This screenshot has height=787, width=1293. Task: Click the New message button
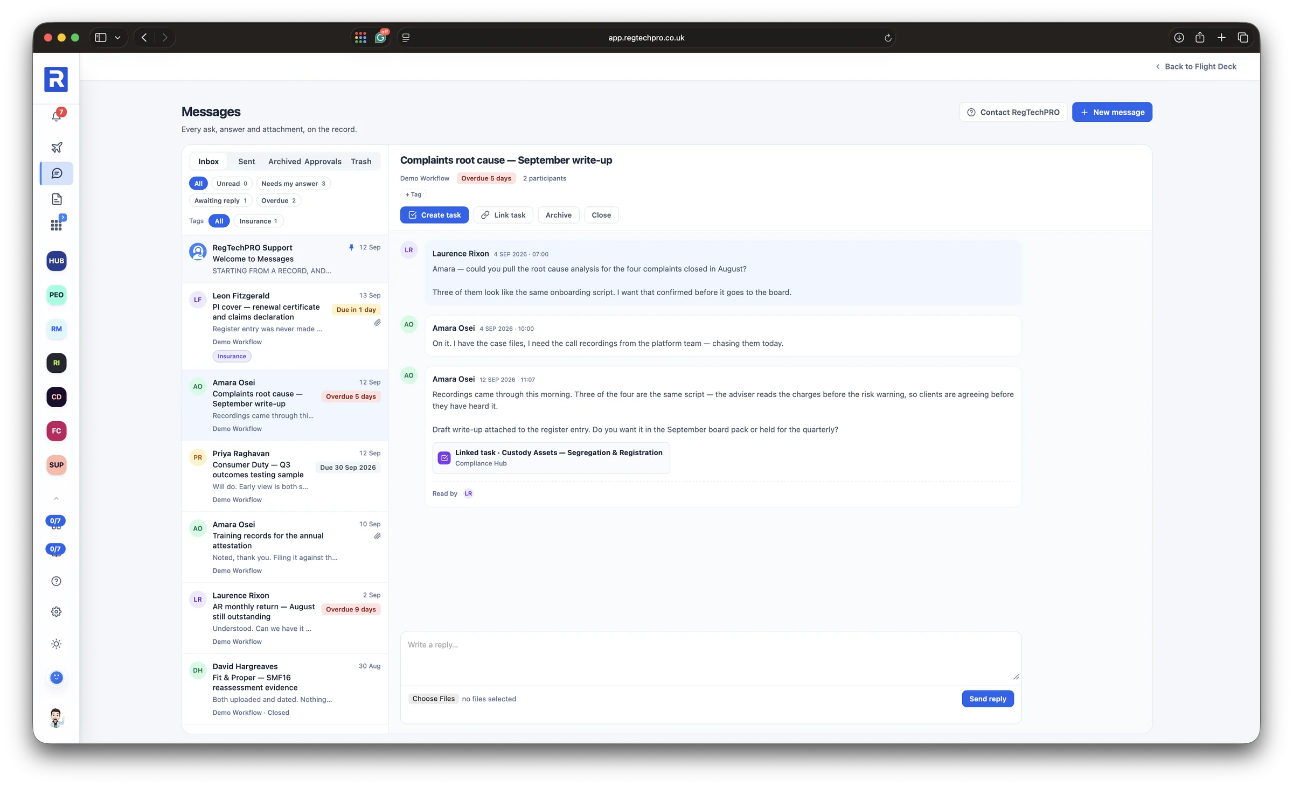1112,112
